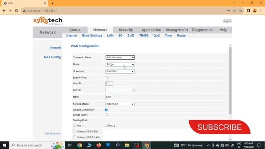
Task: Open the Internet submenu link
Action: pos(72,36)
